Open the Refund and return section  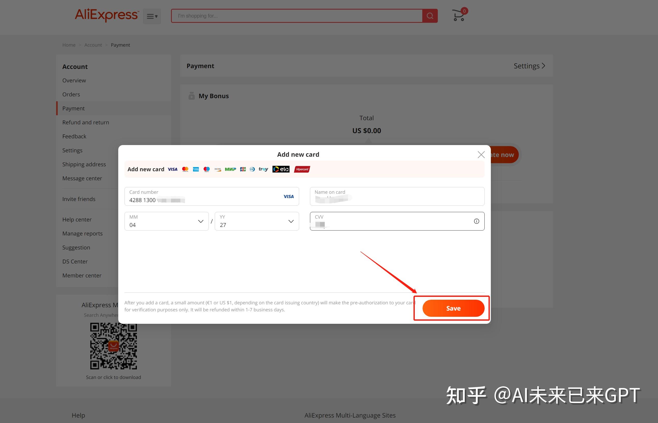(85, 122)
